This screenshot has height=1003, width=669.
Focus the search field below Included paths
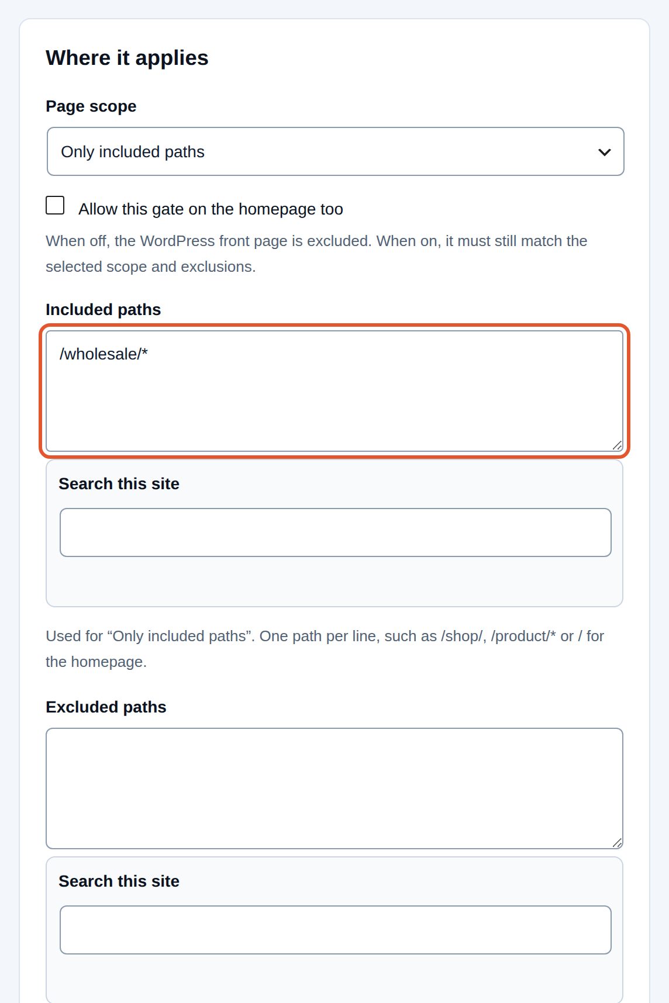pos(335,532)
